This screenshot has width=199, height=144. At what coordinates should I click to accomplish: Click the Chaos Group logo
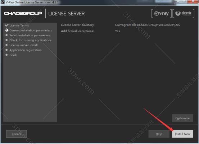(23, 13)
